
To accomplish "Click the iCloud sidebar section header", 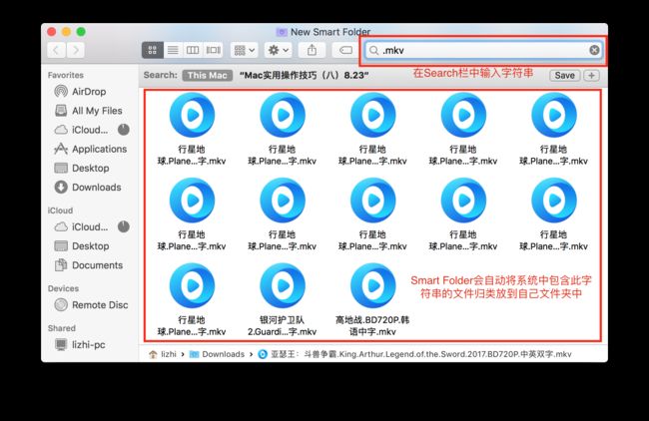I will click(60, 210).
